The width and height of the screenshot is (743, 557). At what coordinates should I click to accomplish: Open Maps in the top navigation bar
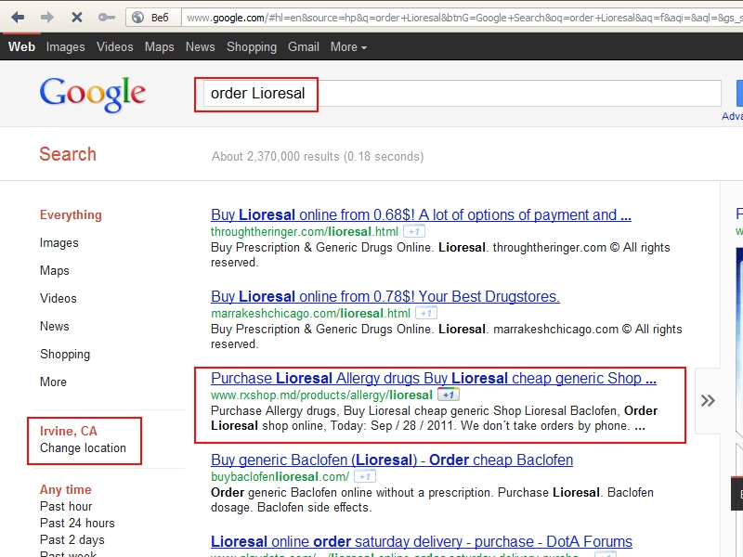[x=159, y=47]
